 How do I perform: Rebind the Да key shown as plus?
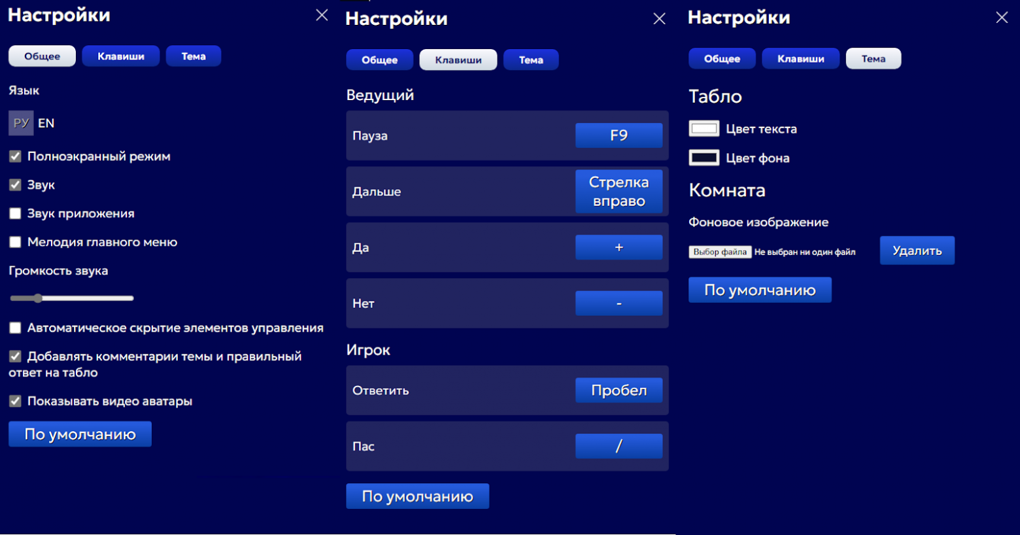click(x=619, y=247)
